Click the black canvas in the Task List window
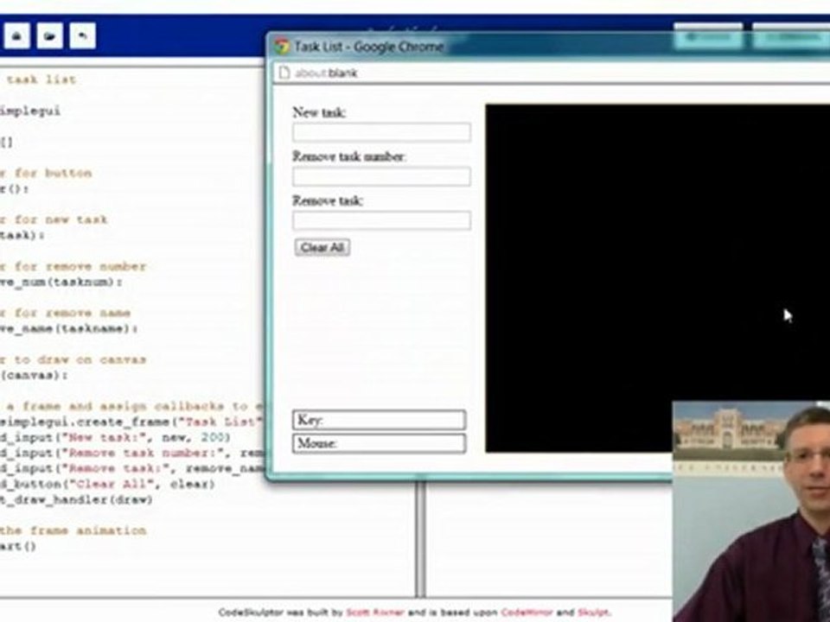 tap(657, 278)
